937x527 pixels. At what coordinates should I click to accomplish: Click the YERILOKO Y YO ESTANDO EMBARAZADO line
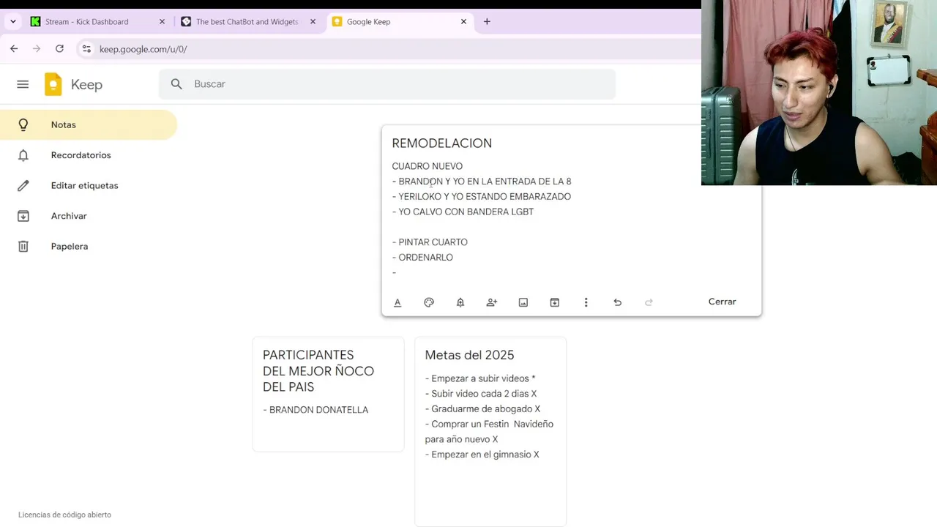[x=482, y=197]
